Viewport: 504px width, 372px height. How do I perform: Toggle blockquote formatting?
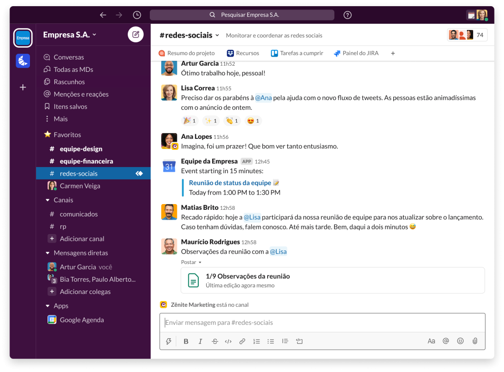click(x=285, y=341)
